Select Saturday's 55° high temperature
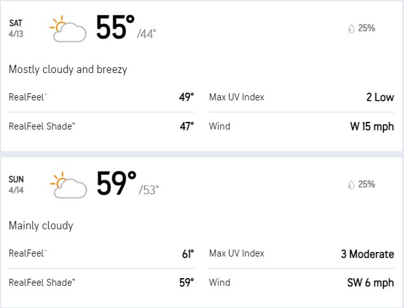 coord(115,27)
